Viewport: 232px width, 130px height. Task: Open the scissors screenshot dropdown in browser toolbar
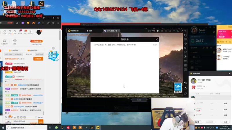[x=18, y=23]
